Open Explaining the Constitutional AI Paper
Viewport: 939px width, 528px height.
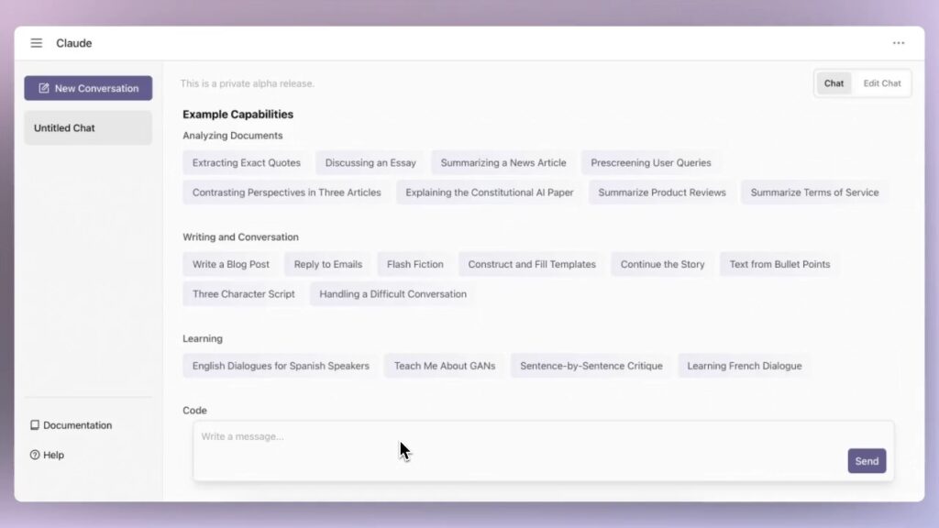point(489,192)
